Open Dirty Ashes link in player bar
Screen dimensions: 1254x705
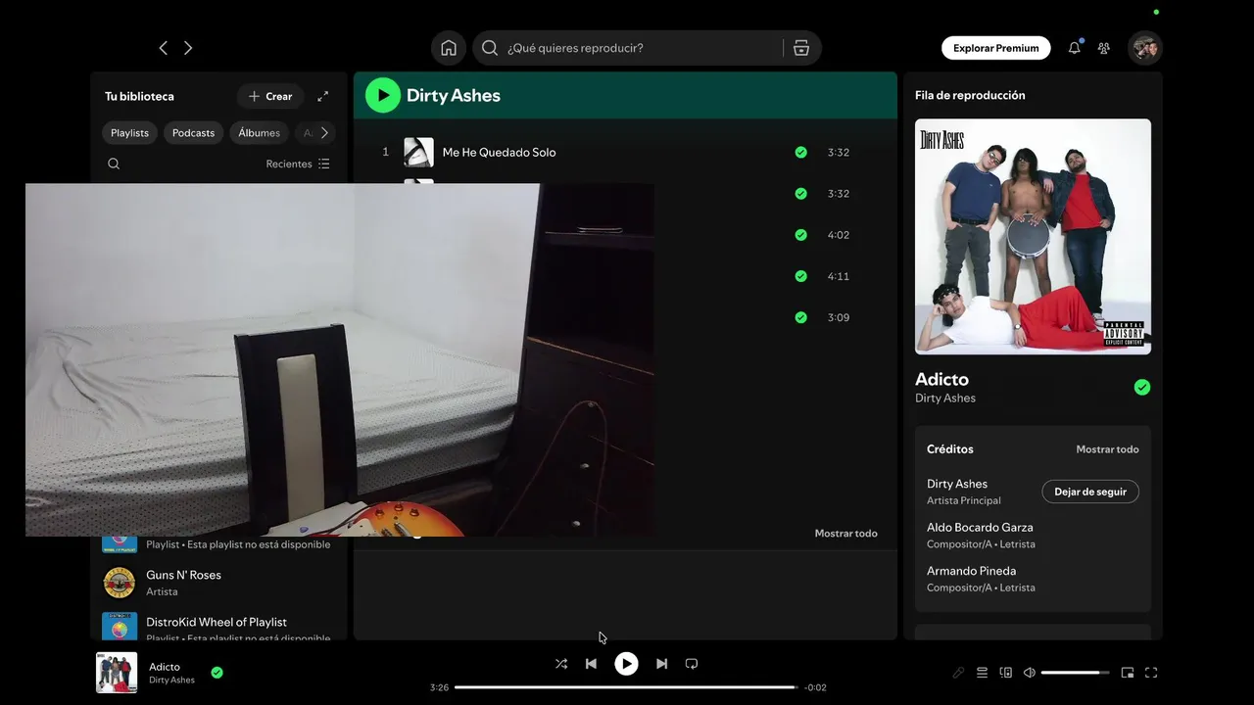point(171,681)
